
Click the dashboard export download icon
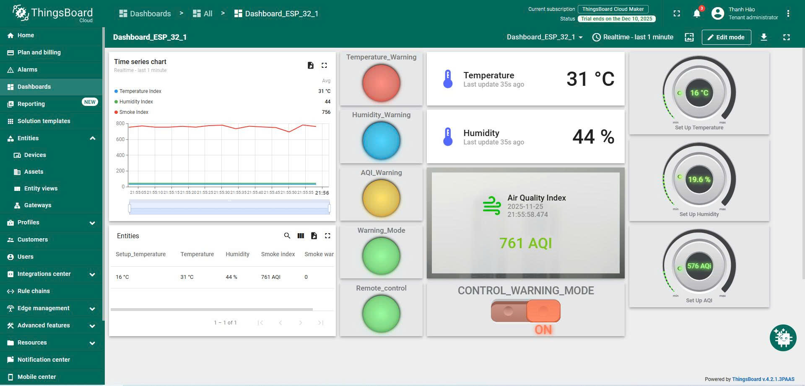pos(763,37)
